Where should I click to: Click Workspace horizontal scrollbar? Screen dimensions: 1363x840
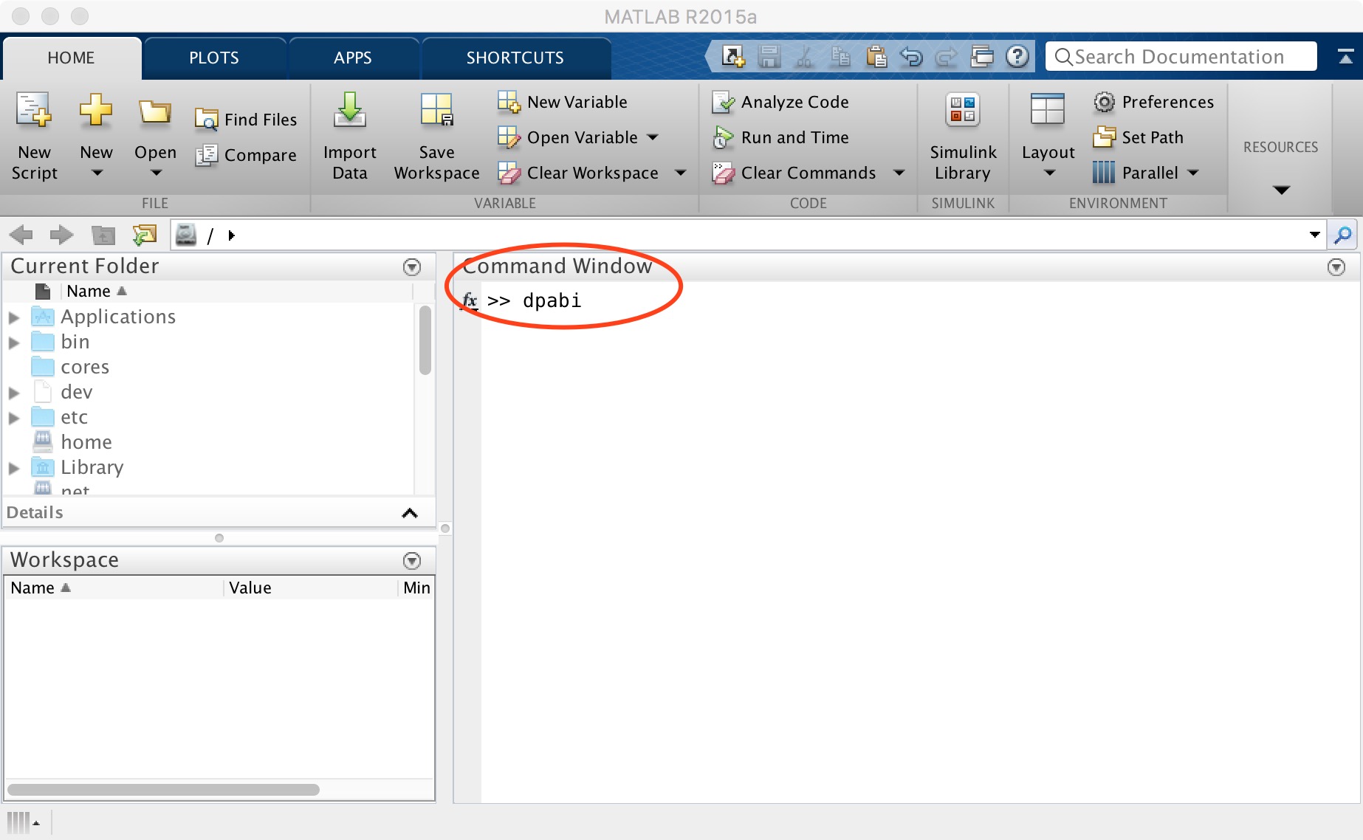coord(164,789)
